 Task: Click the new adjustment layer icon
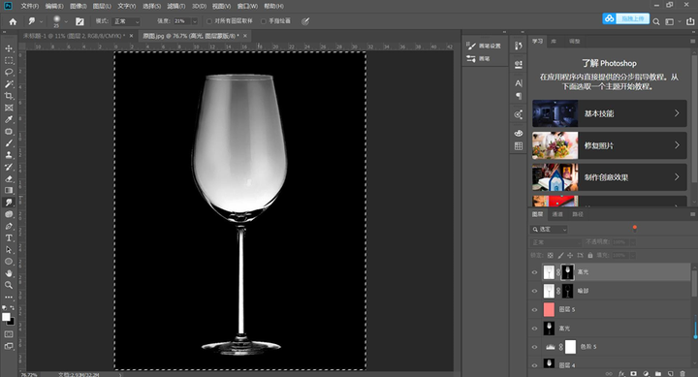pos(646,374)
